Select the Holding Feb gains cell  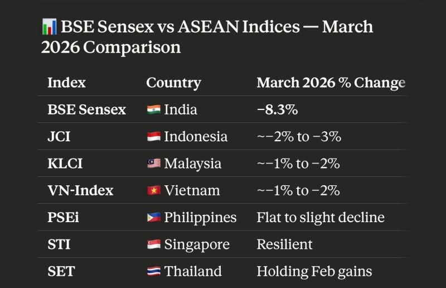(x=314, y=271)
